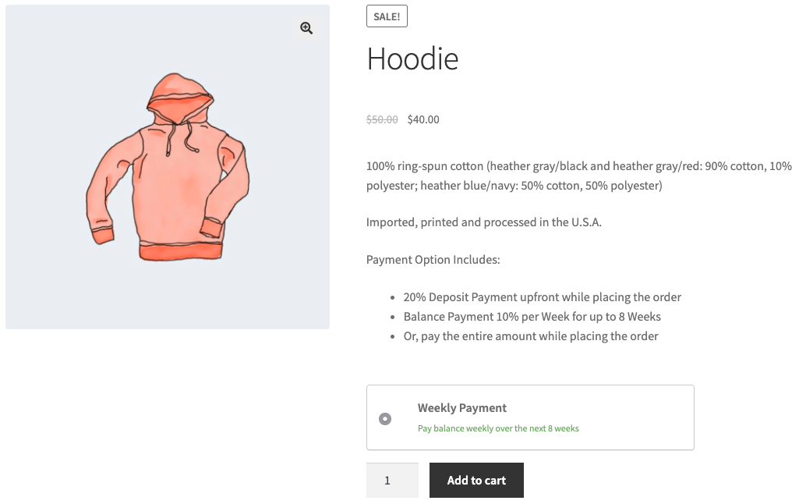This screenshot has height=504, width=799.
Task: Select the Weekly Payment radio button
Action: (x=385, y=419)
